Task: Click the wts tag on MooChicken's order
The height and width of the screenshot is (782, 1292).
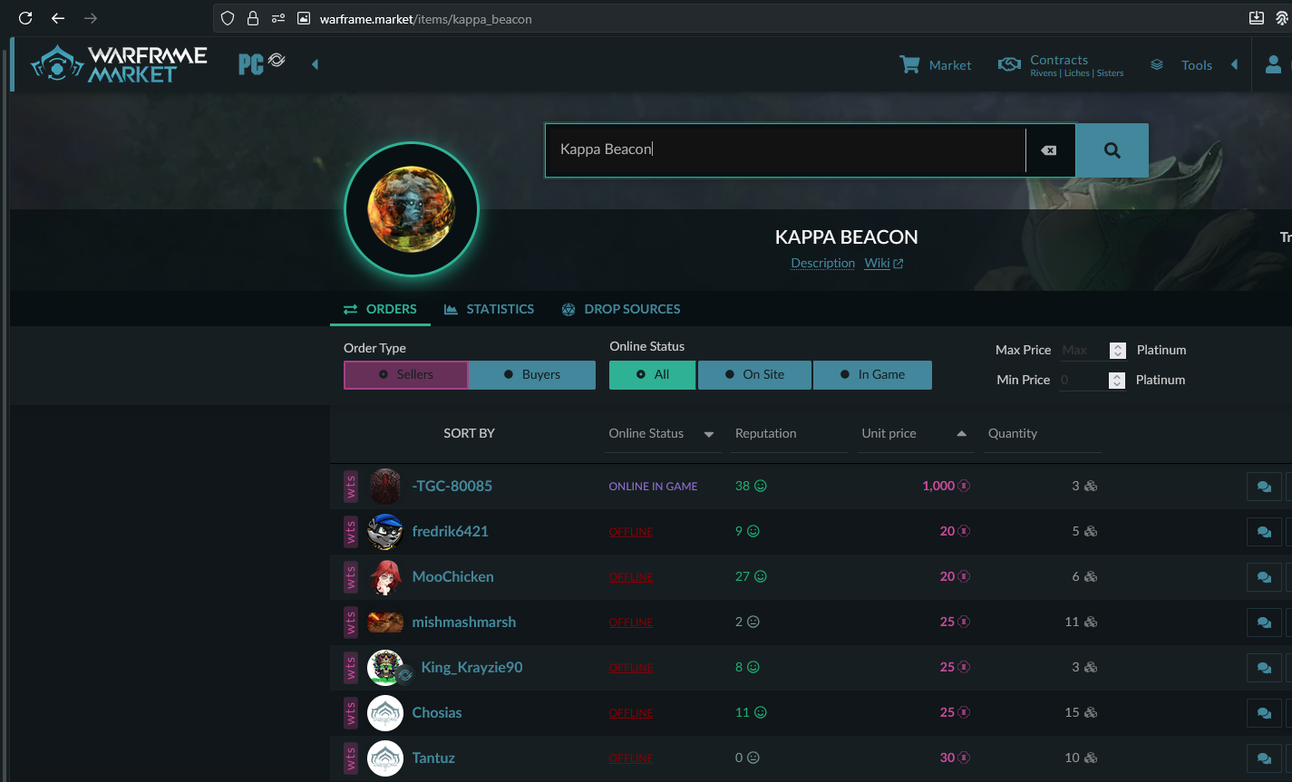Action: 351,577
